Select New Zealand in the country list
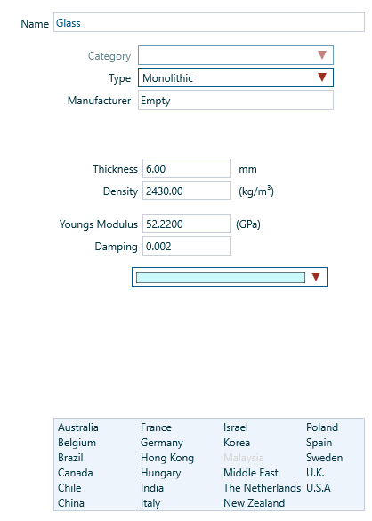The height and width of the screenshot is (521, 372). [x=255, y=503]
